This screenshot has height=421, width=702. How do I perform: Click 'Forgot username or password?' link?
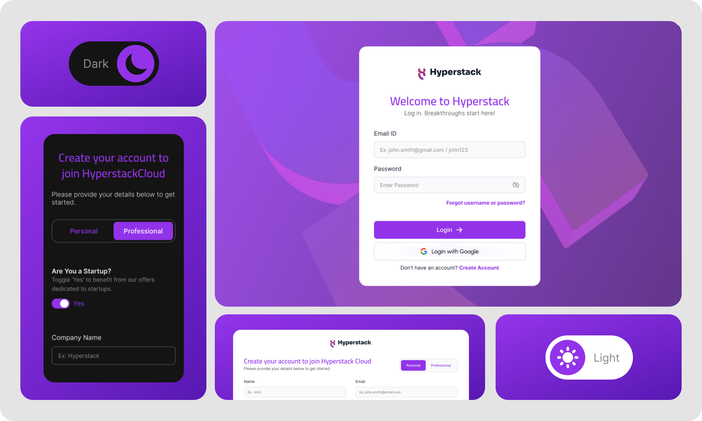tap(485, 202)
